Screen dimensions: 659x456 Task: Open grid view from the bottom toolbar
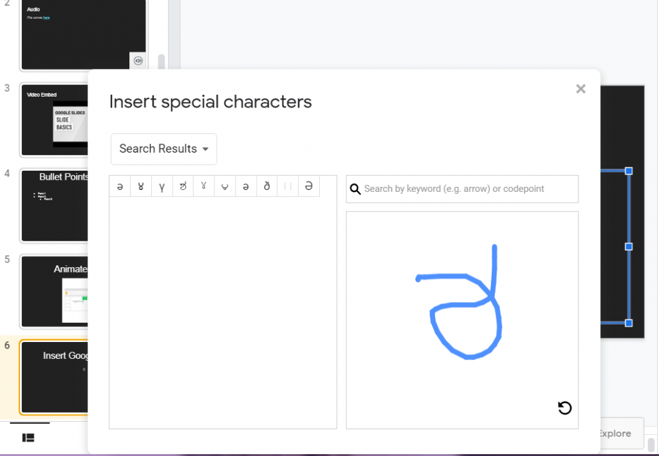coord(28,437)
